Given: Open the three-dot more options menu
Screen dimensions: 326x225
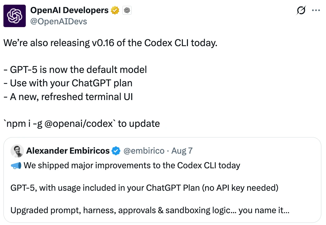Looking at the screenshot, I should (316, 10).
